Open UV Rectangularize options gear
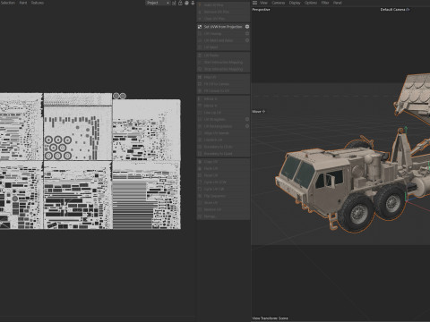 point(247,126)
